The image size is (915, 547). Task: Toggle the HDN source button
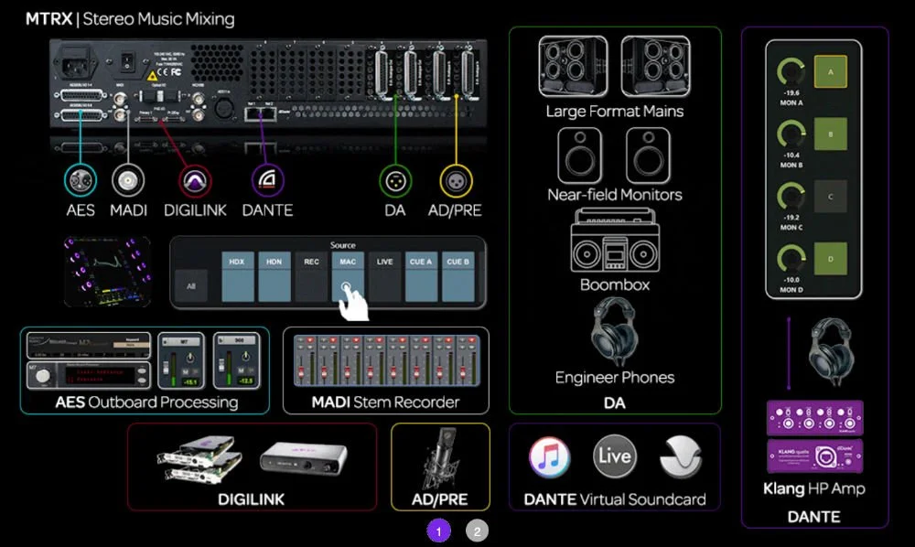coord(274,276)
